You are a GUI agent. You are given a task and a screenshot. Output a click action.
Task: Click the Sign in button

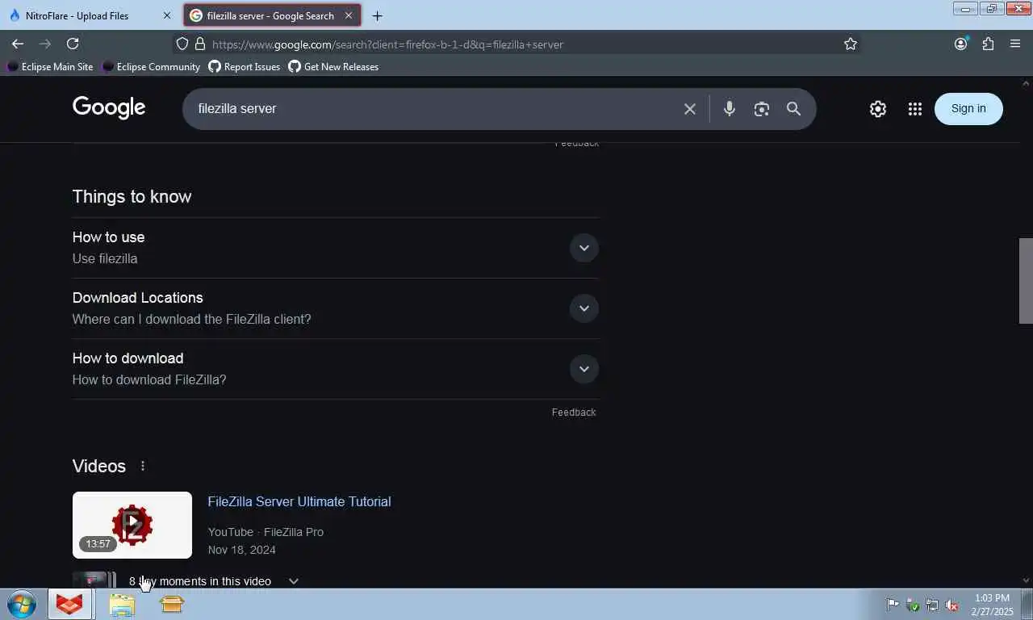tap(968, 108)
